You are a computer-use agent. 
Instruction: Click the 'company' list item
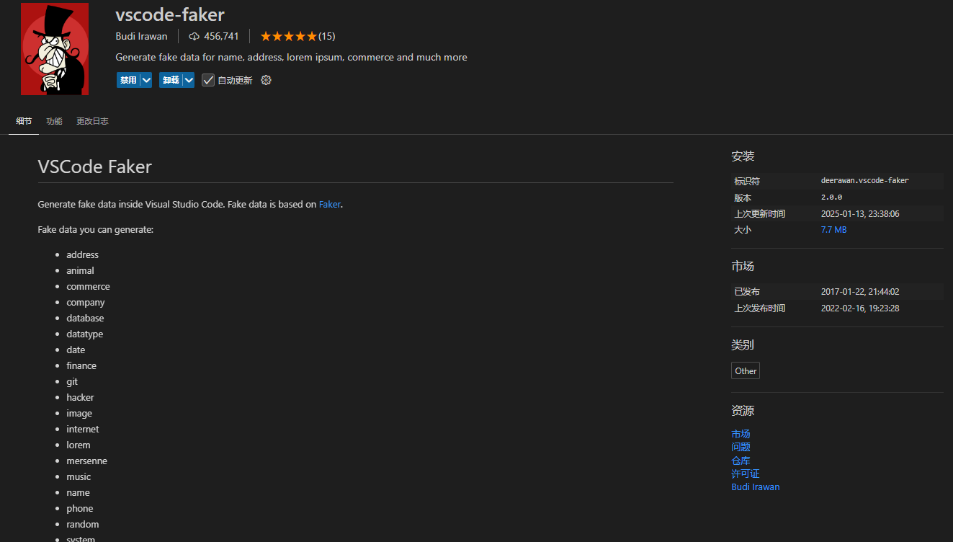pyautogui.click(x=85, y=303)
